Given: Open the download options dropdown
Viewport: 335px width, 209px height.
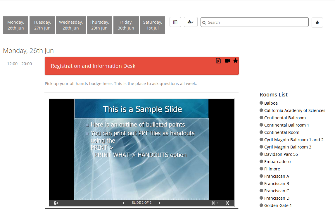Looking at the screenshot, I should [191, 22].
